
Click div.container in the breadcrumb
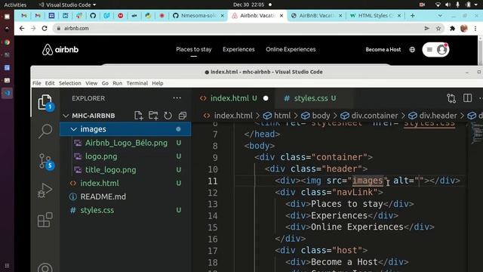pyautogui.click(x=374, y=116)
